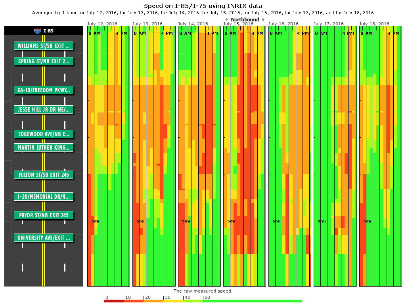Screen dimensions: 406x304
Task: Click the legend tick label "50"
Action: pos(207,297)
